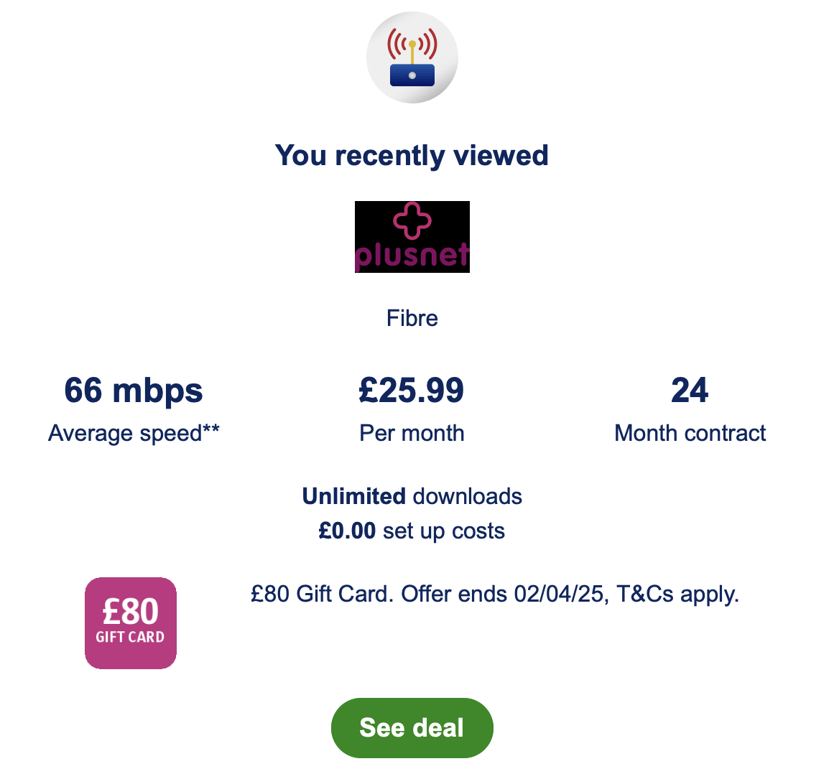Click the £25.99 per month price

coord(412,390)
